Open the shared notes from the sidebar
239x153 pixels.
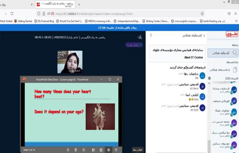click(223, 69)
